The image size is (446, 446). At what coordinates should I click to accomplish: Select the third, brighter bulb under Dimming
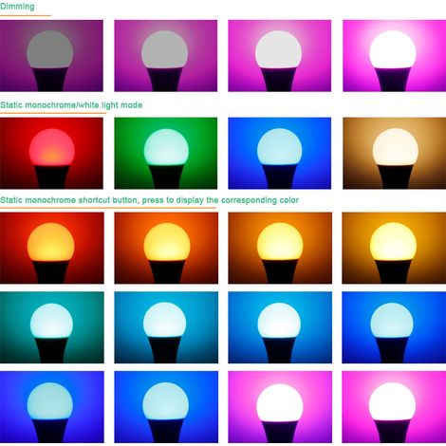point(280,56)
